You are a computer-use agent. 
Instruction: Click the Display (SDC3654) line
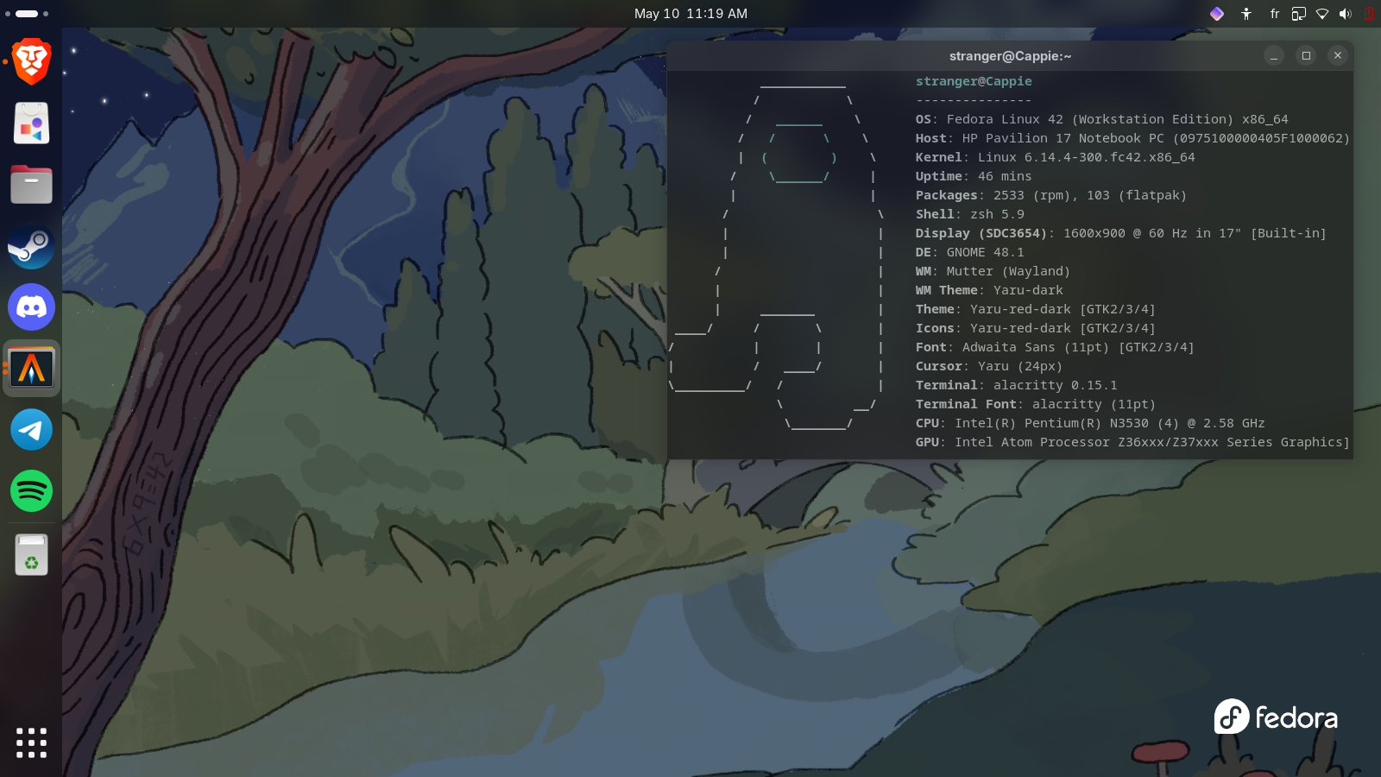click(x=1120, y=233)
